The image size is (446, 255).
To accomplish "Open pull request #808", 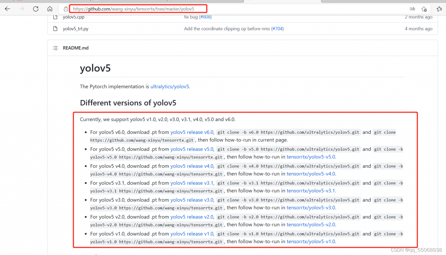I will (205, 17).
